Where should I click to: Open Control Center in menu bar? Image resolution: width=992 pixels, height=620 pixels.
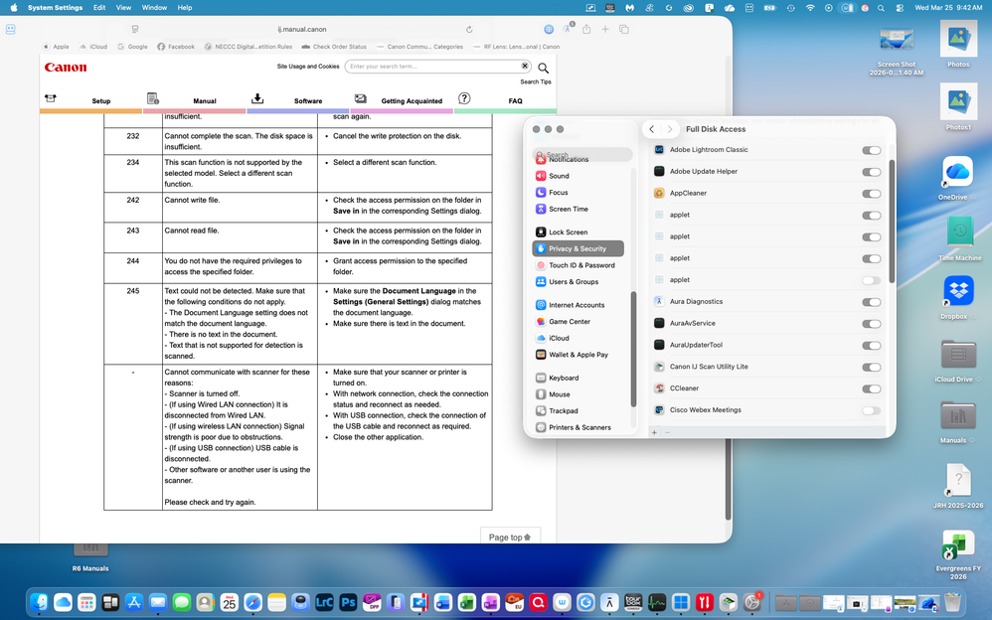pos(899,8)
